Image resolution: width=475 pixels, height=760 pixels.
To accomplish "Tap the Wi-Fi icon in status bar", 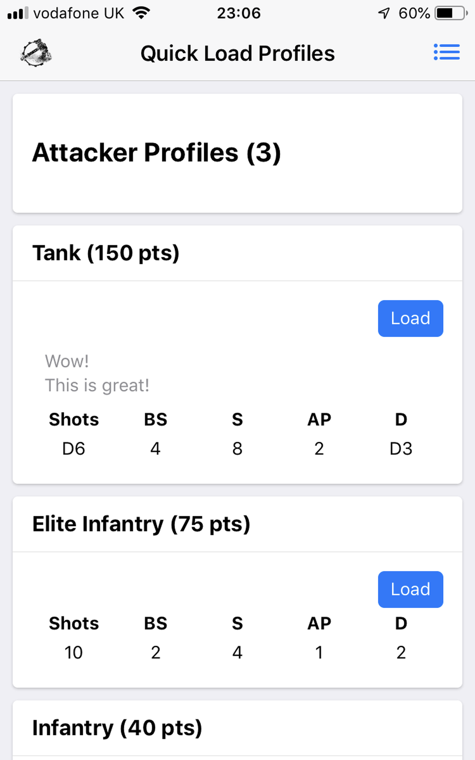I will pos(141,12).
